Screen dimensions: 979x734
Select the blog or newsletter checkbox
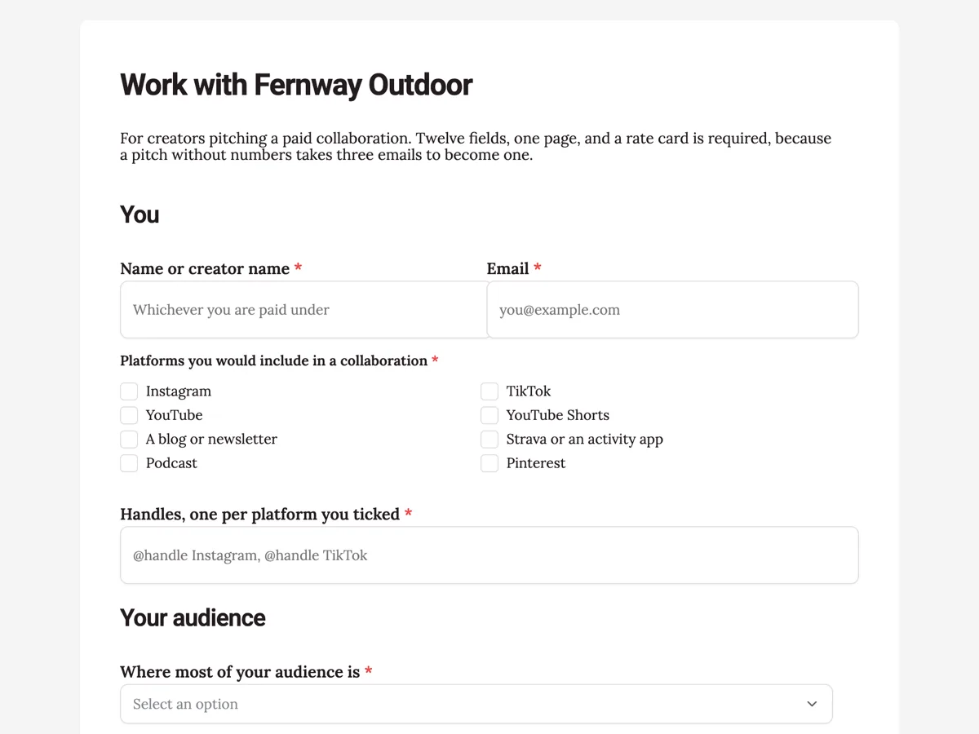click(x=129, y=440)
